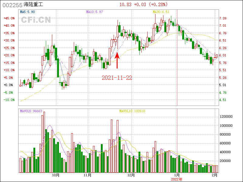243x182 pixels.
Task: Click the MAVOL5:96663 volume label
Action: [31, 111]
